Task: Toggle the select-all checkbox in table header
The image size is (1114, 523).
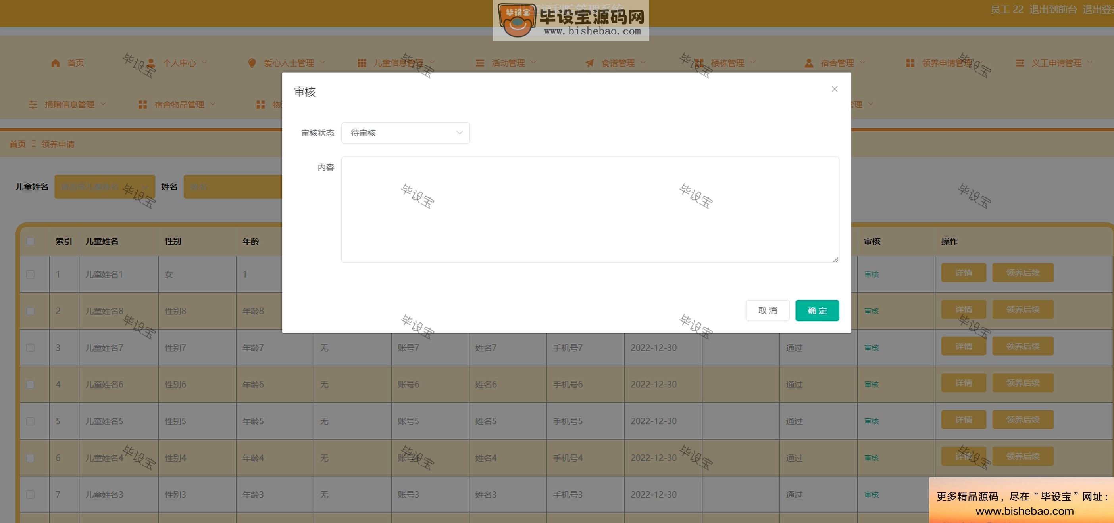Action: click(30, 241)
